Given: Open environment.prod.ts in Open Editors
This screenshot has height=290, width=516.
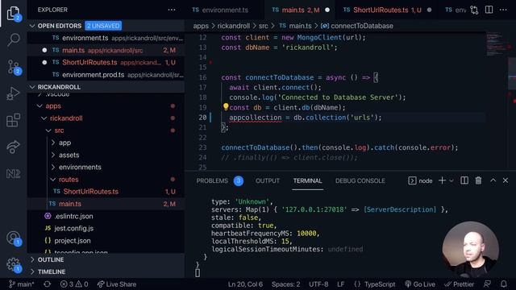Looking at the screenshot, I should pos(106,75).
